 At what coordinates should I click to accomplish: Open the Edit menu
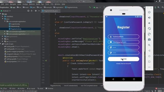3,4
